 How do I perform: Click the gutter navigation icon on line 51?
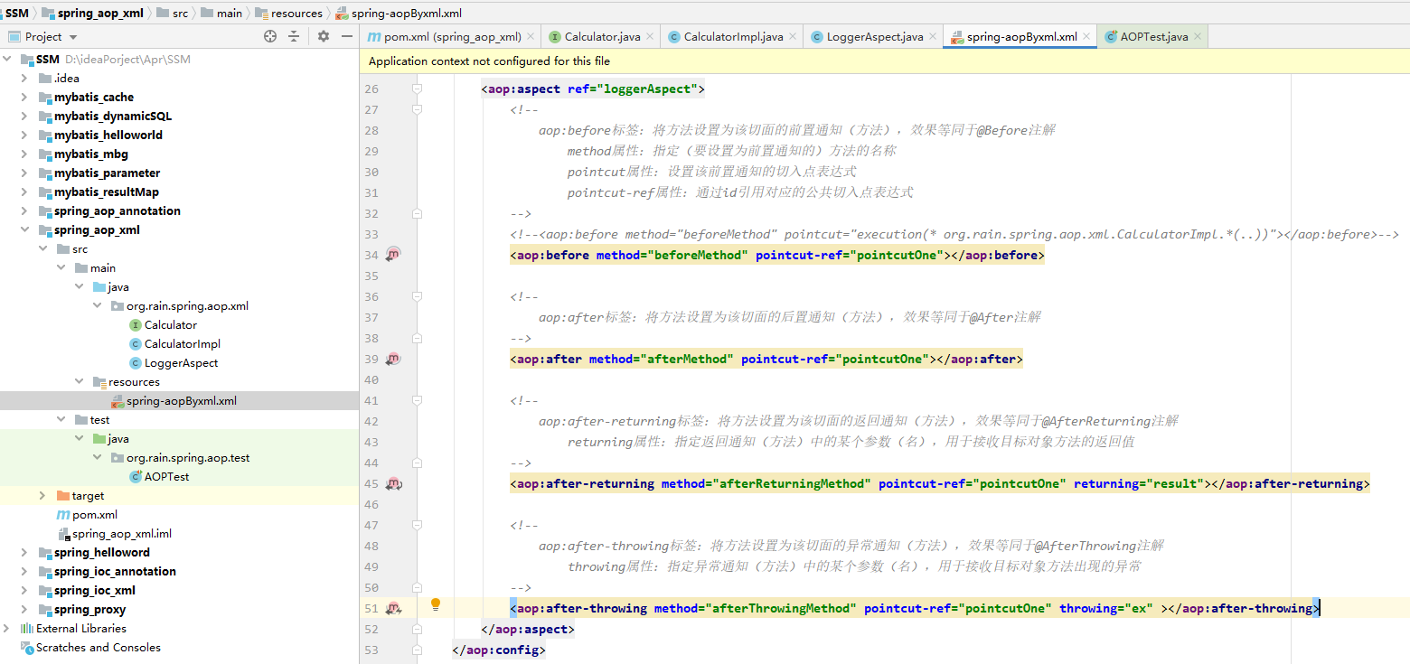coord(393,608)
